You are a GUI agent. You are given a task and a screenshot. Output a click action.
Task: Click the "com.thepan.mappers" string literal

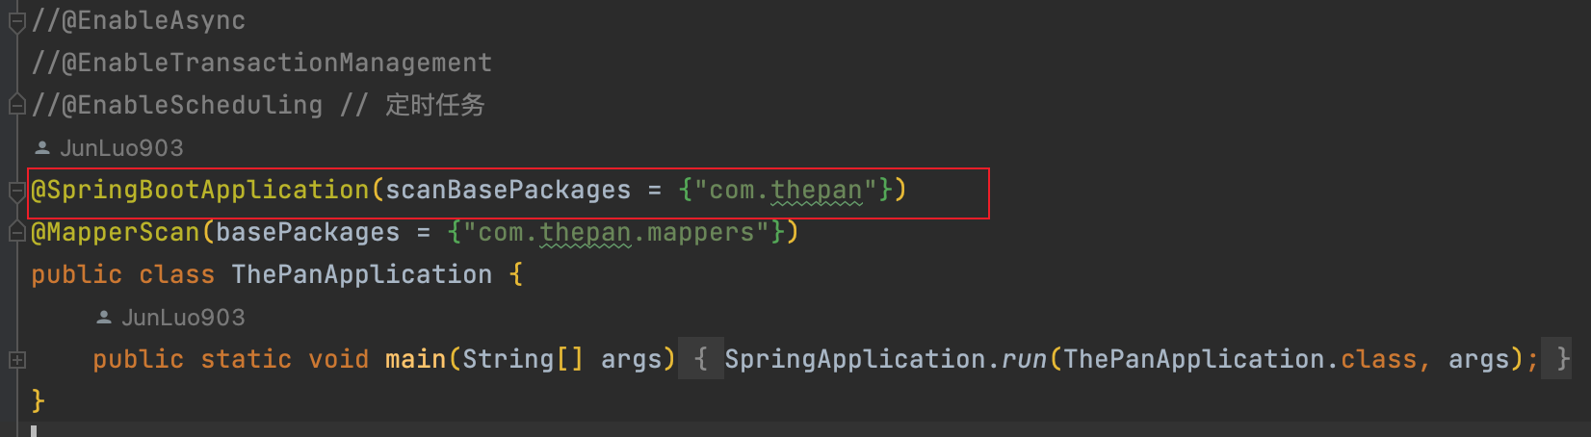pyautogui.click(x=616, y=232)
